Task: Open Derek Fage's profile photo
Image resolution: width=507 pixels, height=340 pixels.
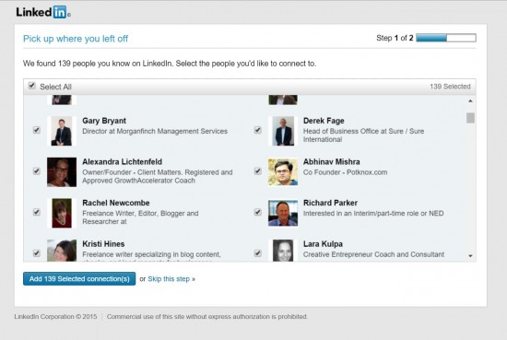Action: click(x=283, y=131)
